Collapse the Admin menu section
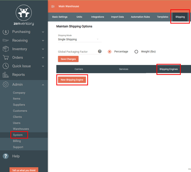Viewport: 191px width, 172px height. tap(43, 85)
